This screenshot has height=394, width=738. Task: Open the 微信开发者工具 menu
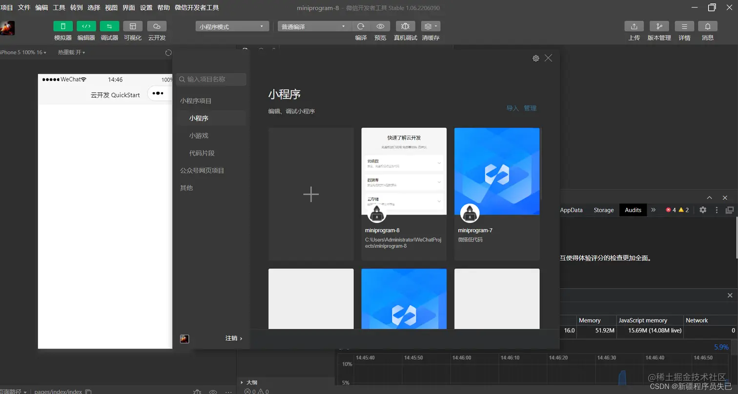[x=197, y=8]
